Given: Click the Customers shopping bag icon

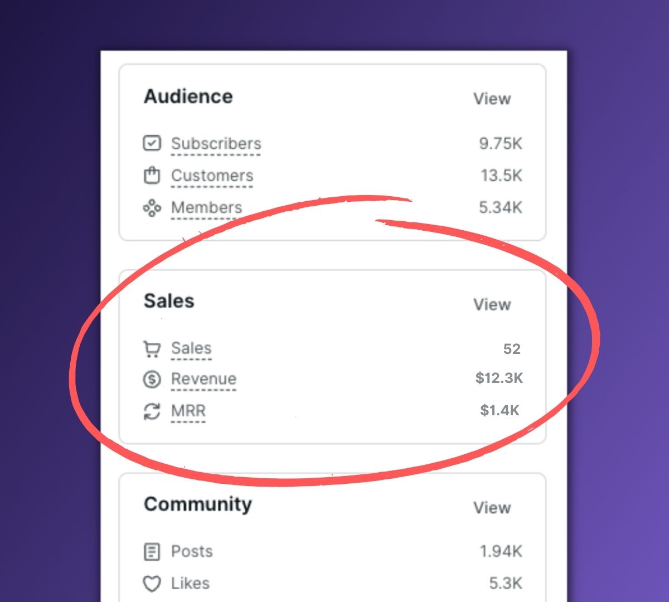Looking at the screenshot, I should [x=152, y=176].
